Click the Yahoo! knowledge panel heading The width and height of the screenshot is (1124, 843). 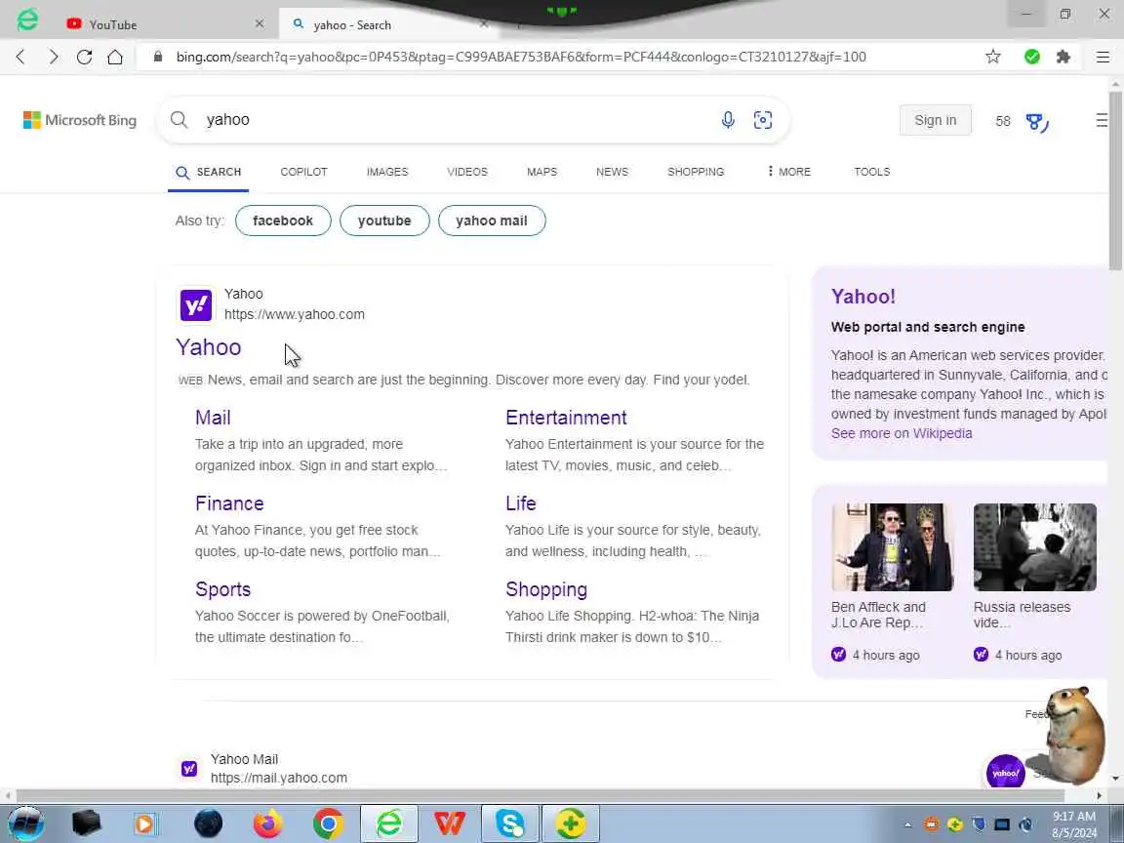863,297
